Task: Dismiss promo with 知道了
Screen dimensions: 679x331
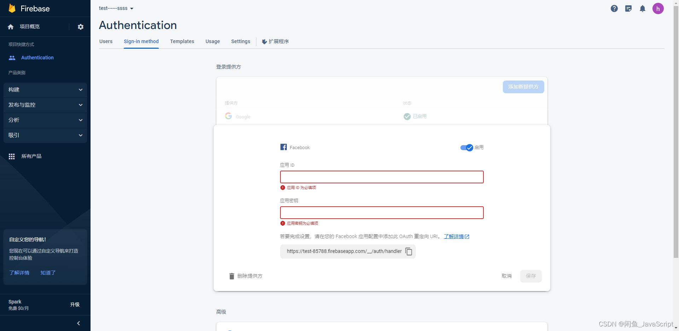Action: coord(48,273)
